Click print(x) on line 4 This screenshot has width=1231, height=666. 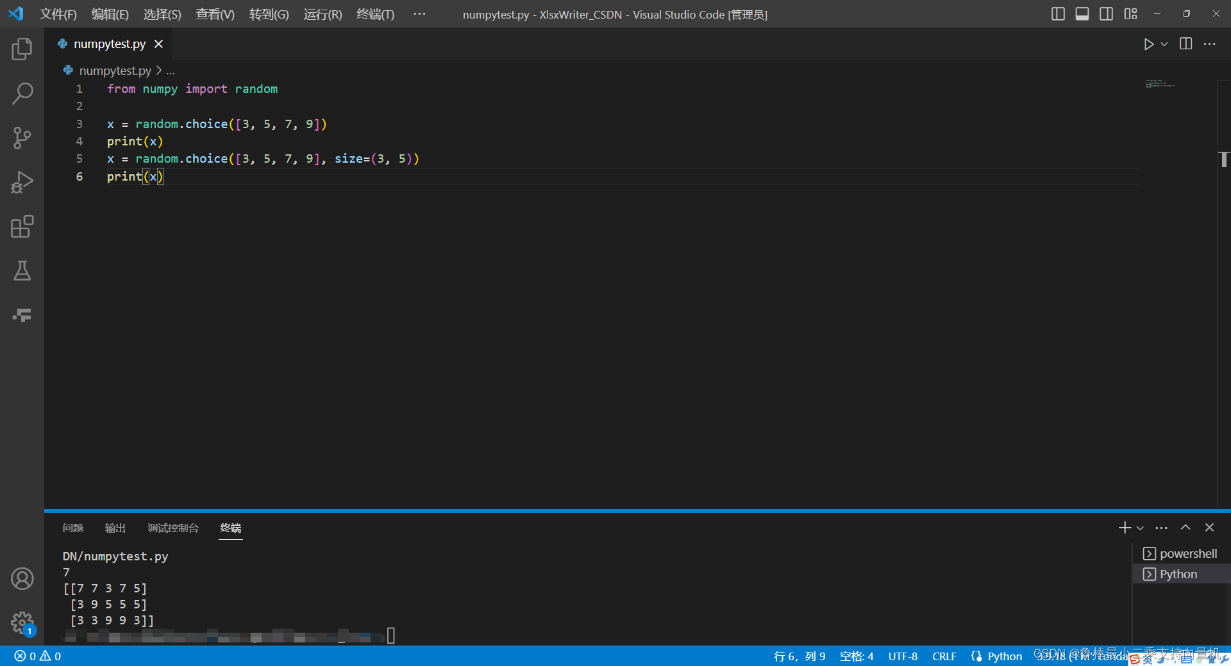tap(135, 142)
